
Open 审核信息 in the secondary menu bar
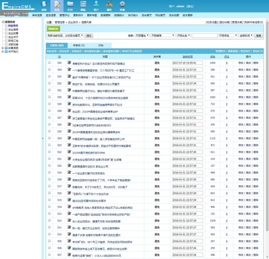[x=37, y=15]
